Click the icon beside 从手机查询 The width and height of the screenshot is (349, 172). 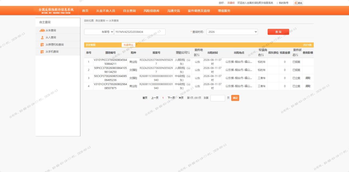click(x=42, y=52)
